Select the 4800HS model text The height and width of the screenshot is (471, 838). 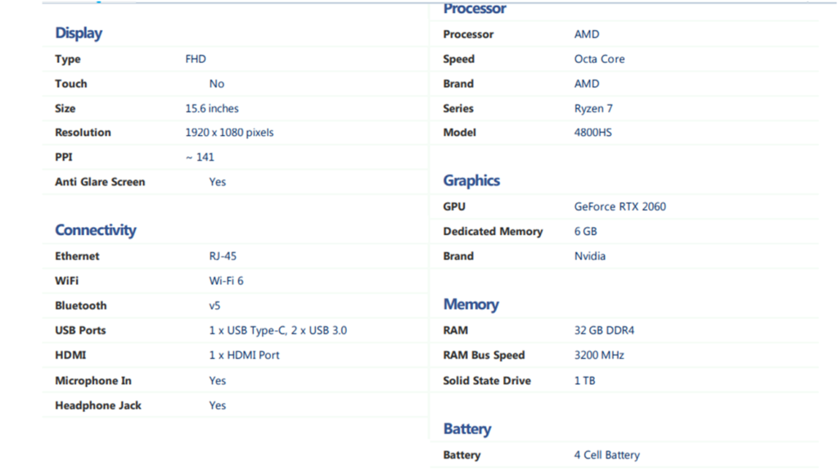coord(592,133)
